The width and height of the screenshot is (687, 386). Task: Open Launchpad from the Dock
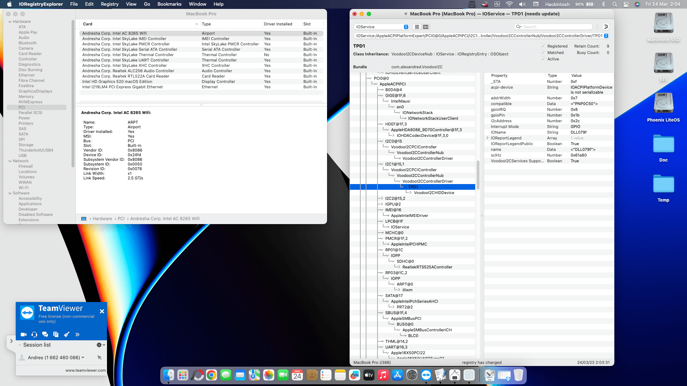point(183,375)
